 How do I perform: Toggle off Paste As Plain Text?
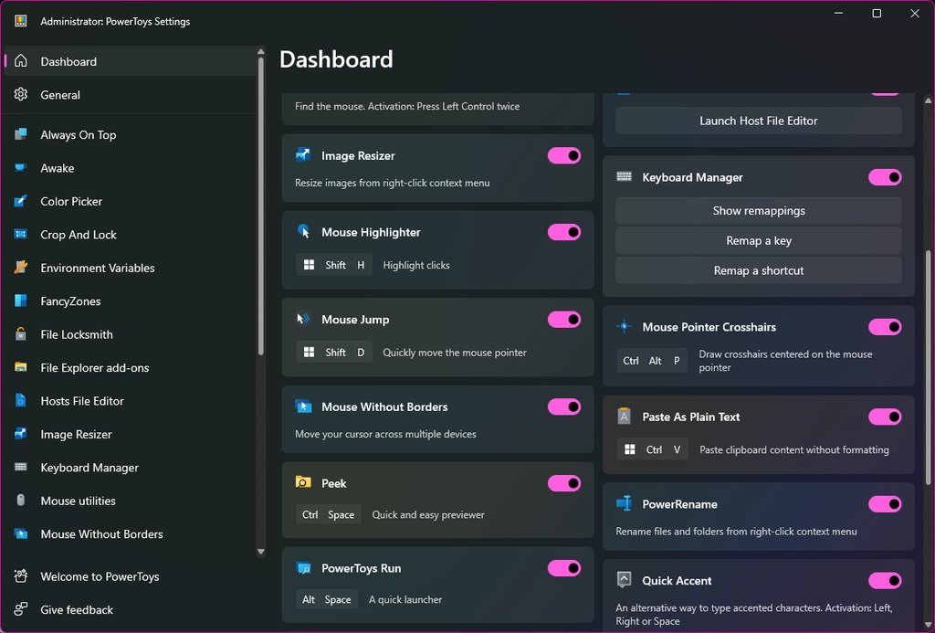[x=884, y=417]
